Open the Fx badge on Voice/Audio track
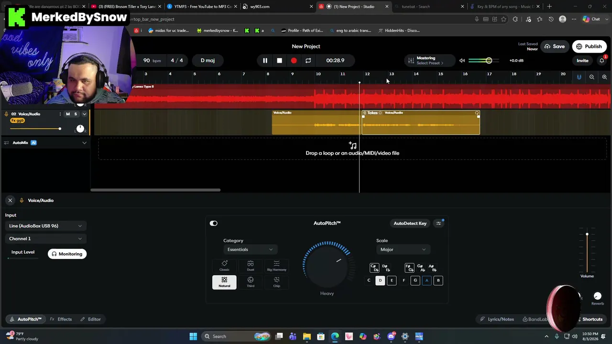This screenshot has width=612, height=344. pyautogui.click(x=17, y=121)
